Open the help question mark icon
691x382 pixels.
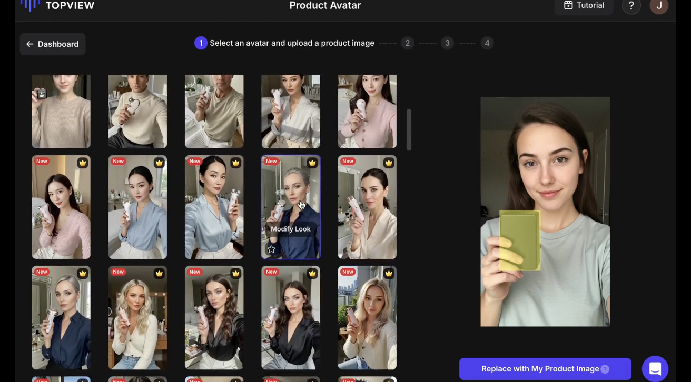point(631,6)
